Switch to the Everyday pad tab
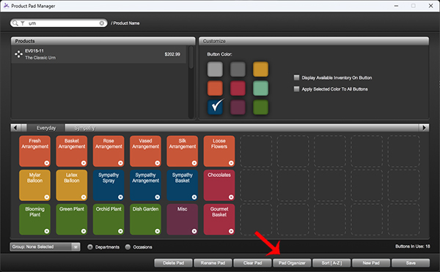Viewport: 440px width, 272px height. tap(46, 128)
